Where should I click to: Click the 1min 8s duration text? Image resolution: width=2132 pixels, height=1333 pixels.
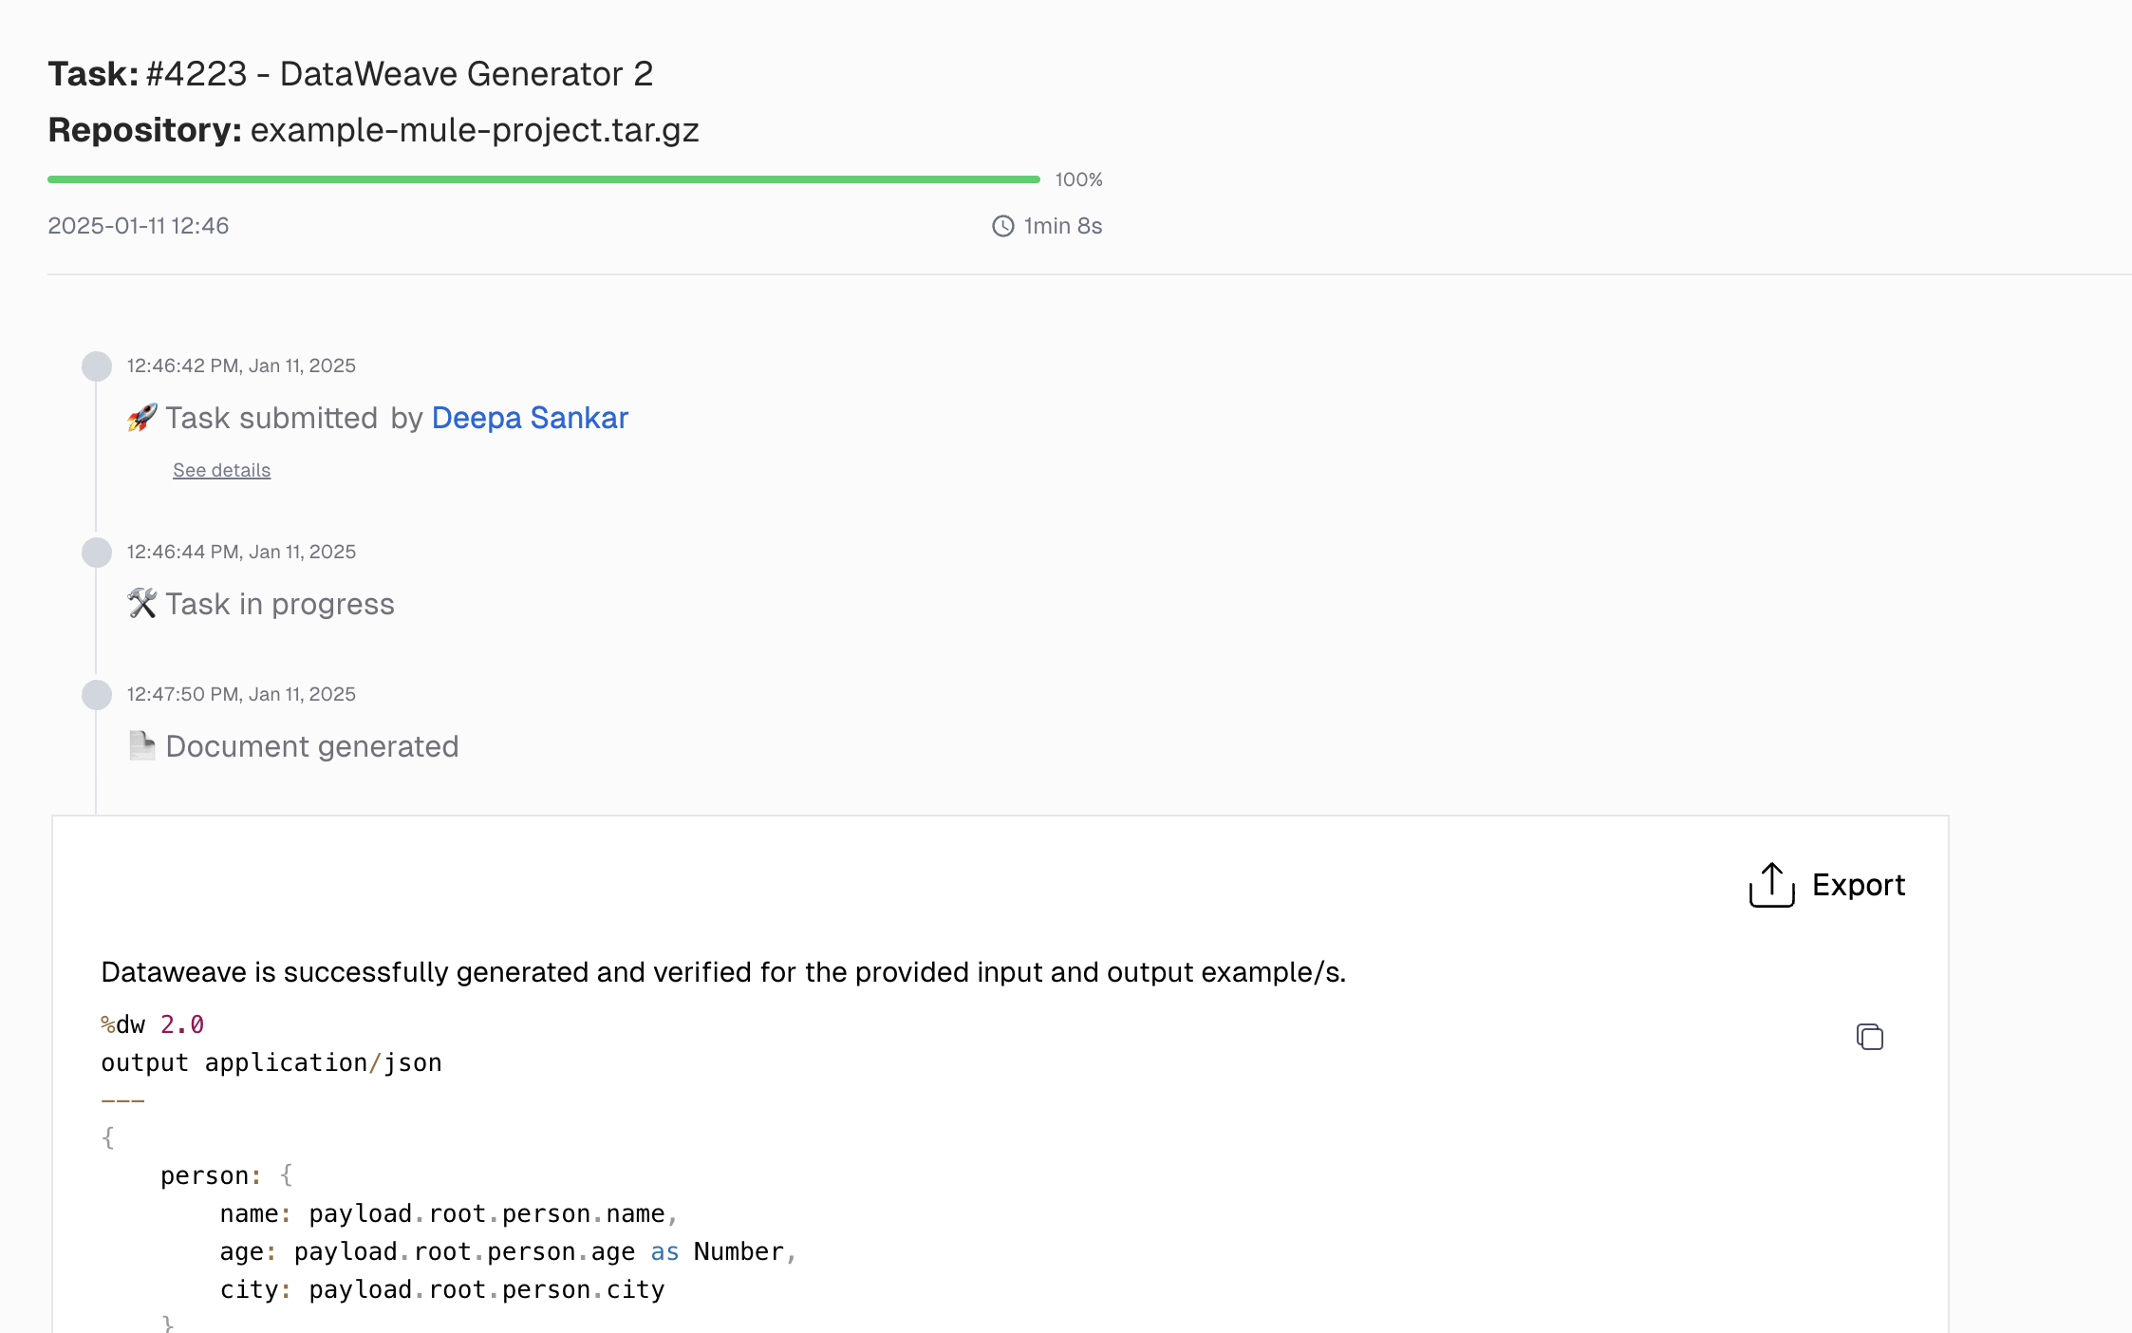click(x=1063, y=226)
